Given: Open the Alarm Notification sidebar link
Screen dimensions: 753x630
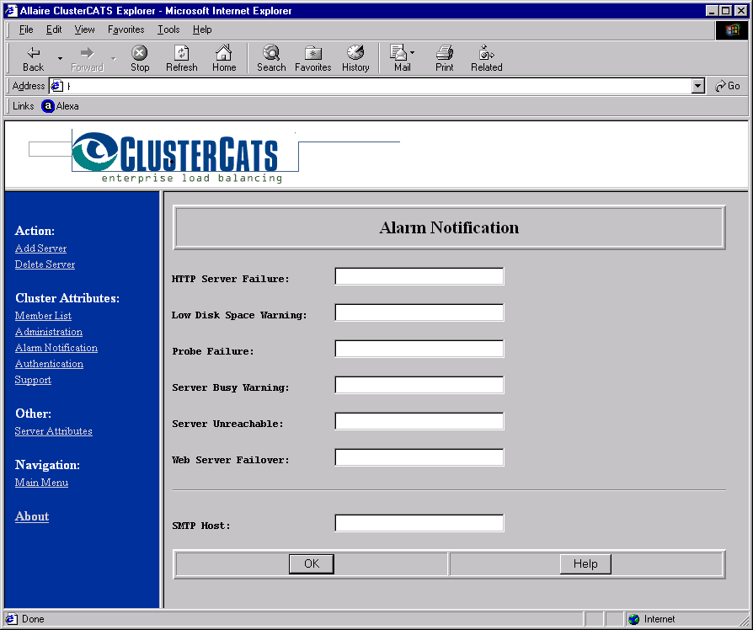Looking at the screenshot, I should coord(56,348).
